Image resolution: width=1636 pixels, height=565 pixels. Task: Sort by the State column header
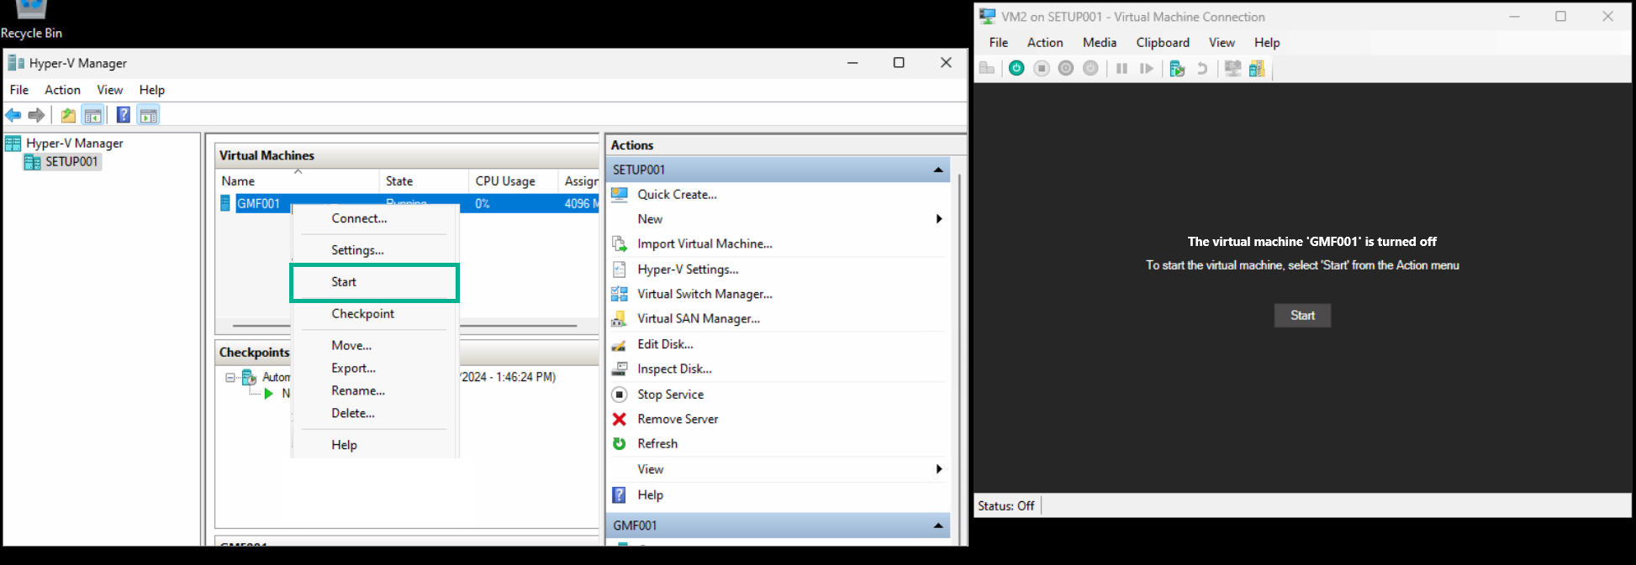(x=424, y=181)
